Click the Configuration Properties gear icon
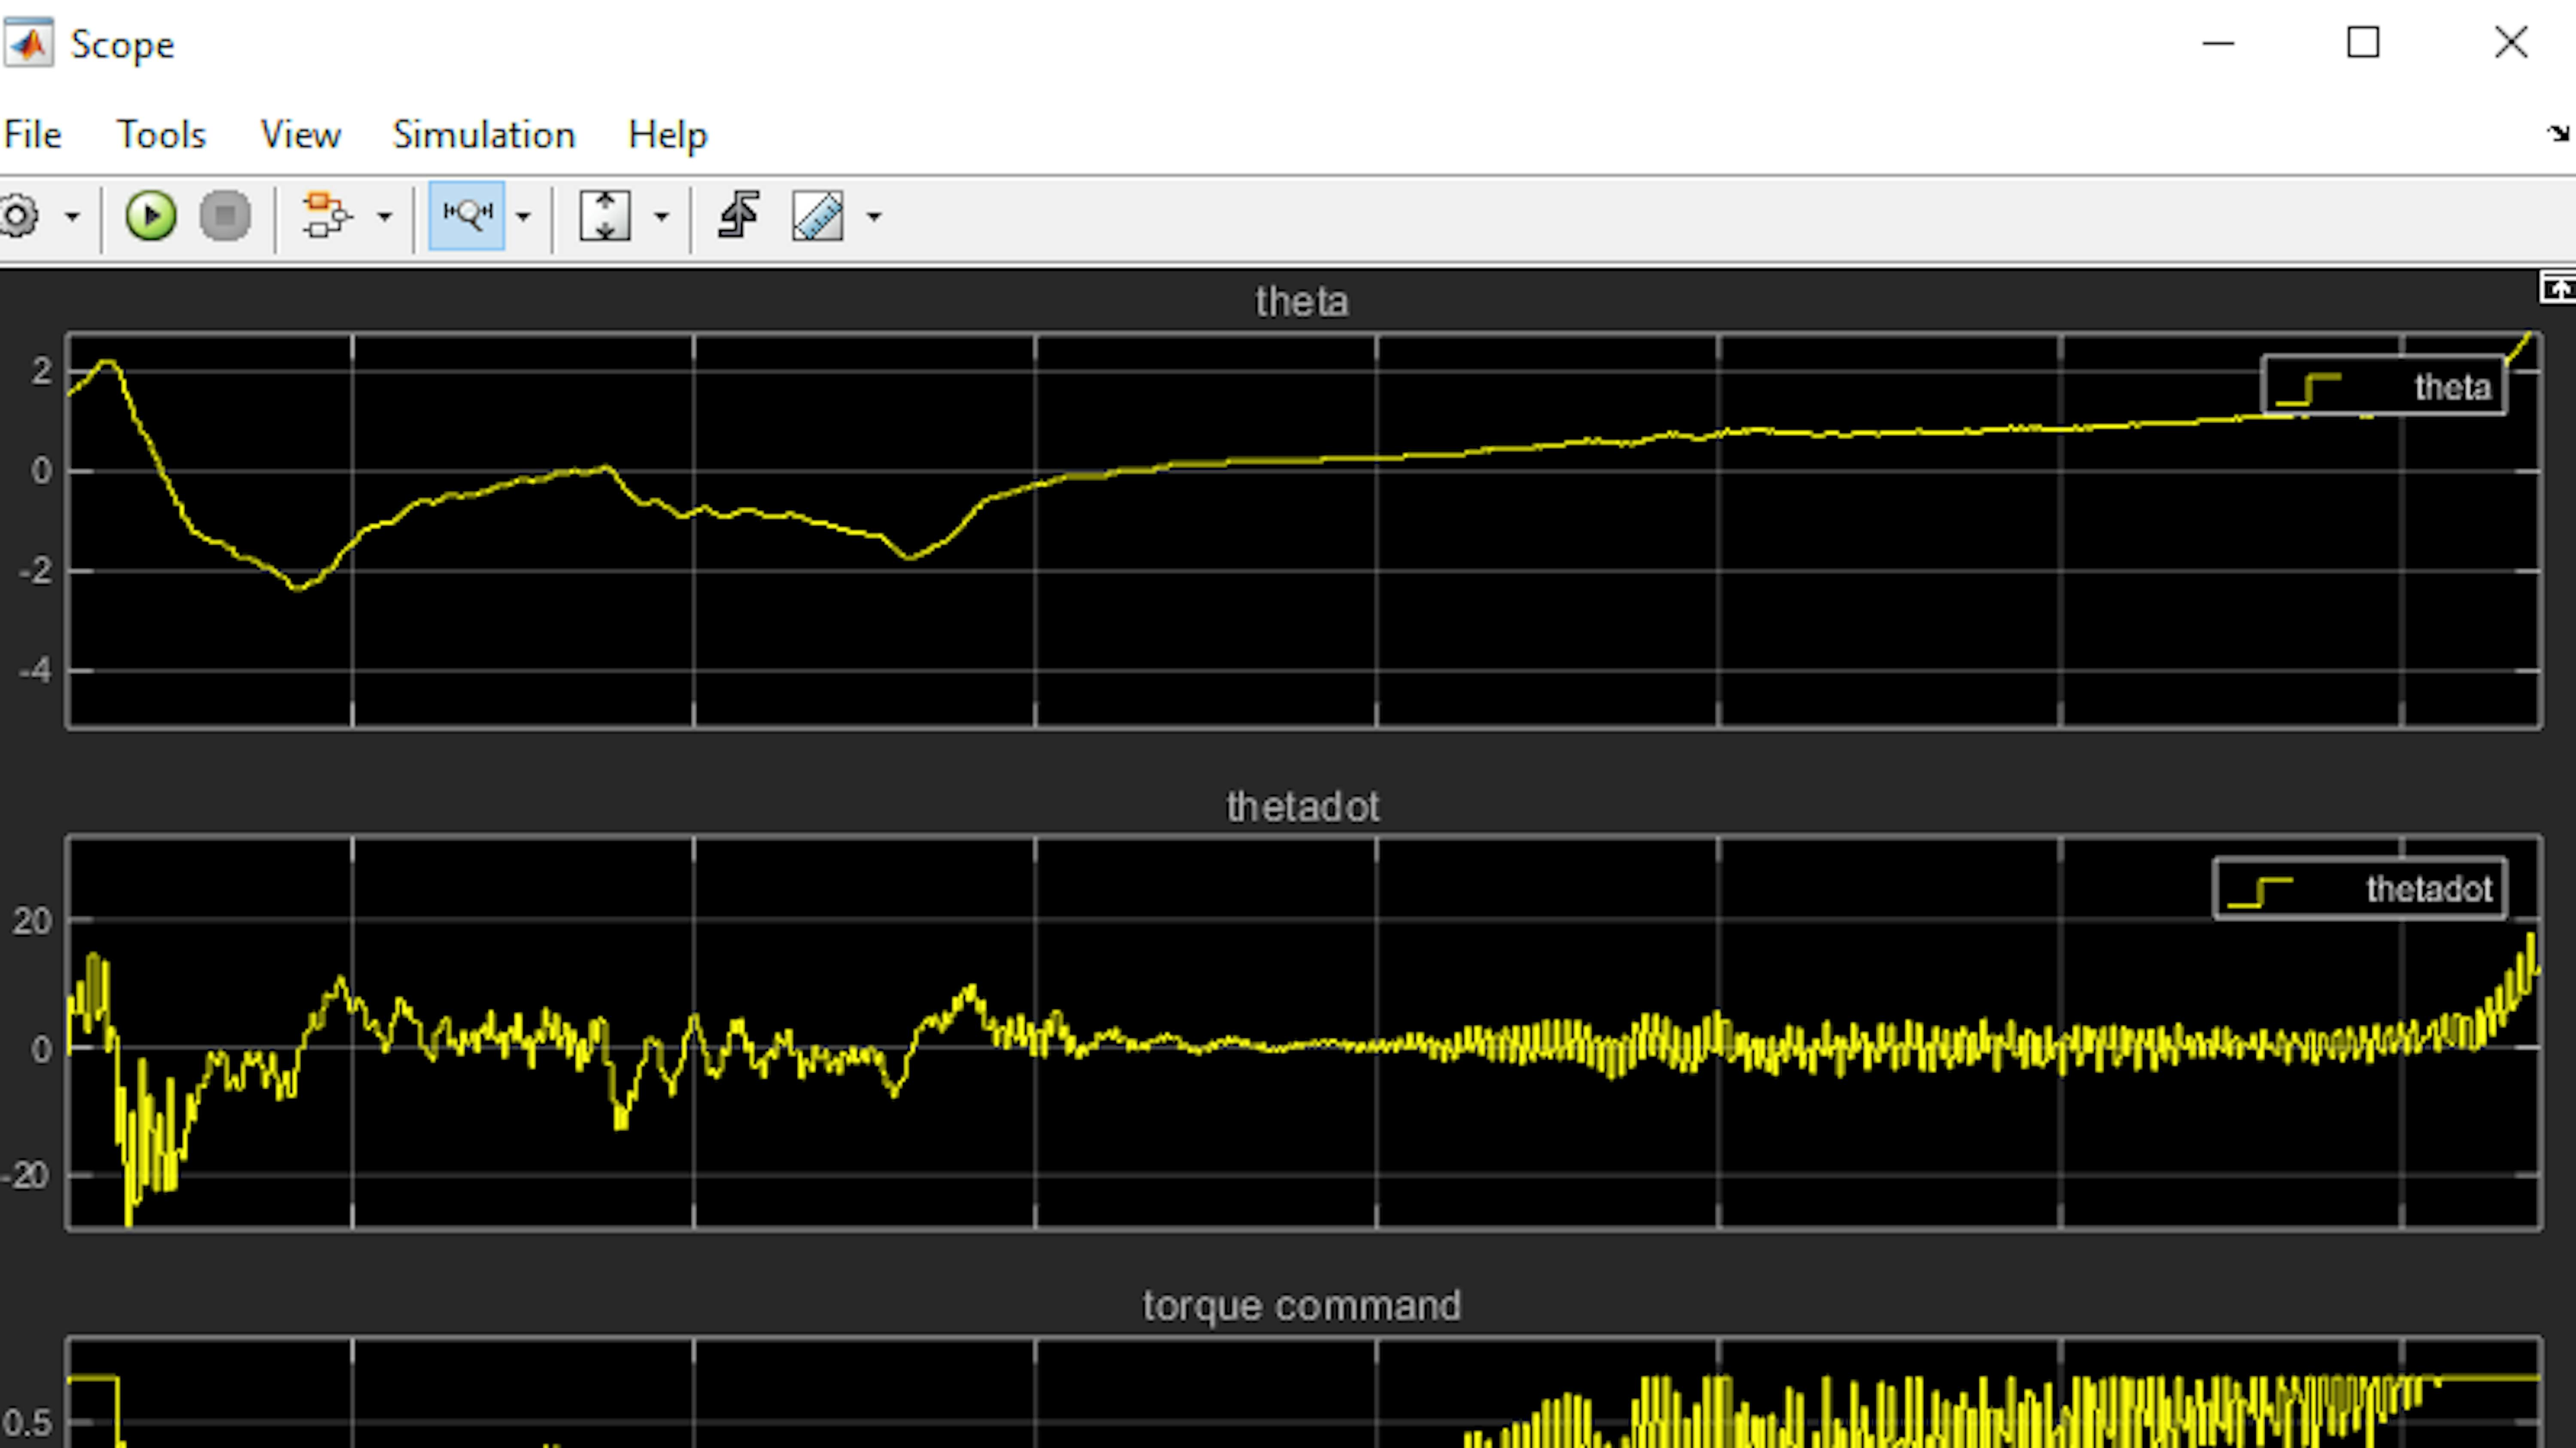 18,216
